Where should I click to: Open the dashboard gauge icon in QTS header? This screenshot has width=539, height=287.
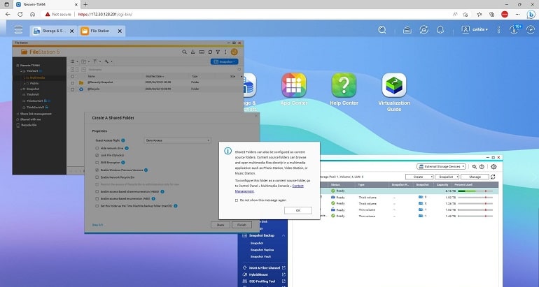[531, 30]
